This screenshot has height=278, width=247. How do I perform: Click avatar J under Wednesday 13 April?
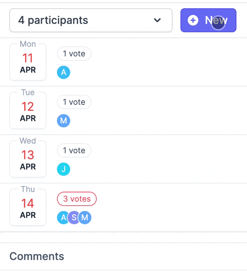pyautogui.click(x=63, y=169)
